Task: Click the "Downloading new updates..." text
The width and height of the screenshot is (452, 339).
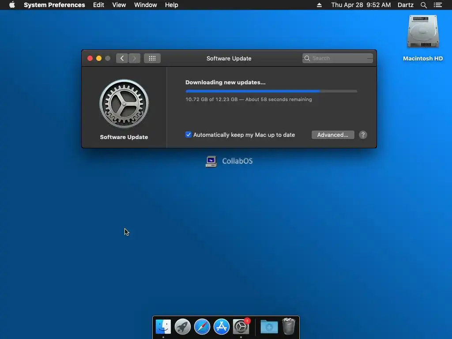Action: coord(226,83)
